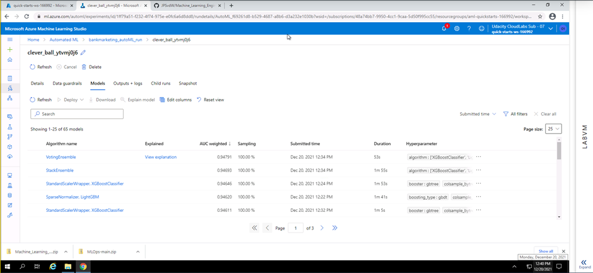
Task: Click Automated ML breadcrumb
Action: (64, 39)
